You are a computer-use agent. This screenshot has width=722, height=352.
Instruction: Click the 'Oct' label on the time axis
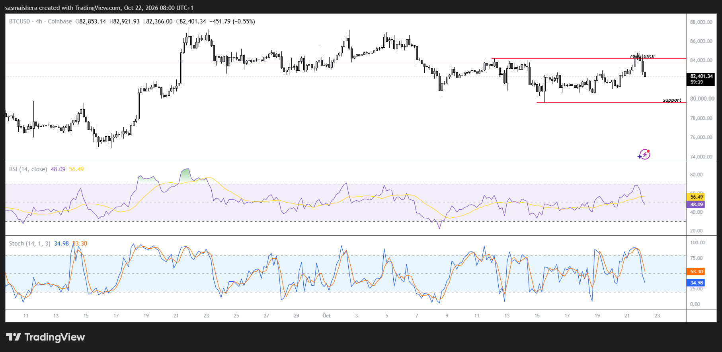pyautogui.click(x=326, y=316)
